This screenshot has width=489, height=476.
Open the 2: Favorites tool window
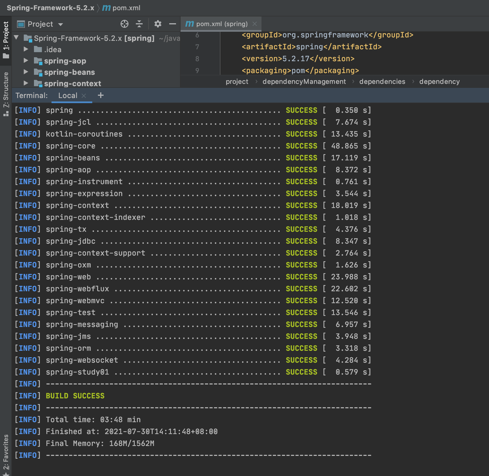point(6,455)
